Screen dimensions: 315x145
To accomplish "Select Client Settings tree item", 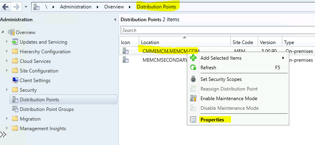I will [x=35, y=80].
